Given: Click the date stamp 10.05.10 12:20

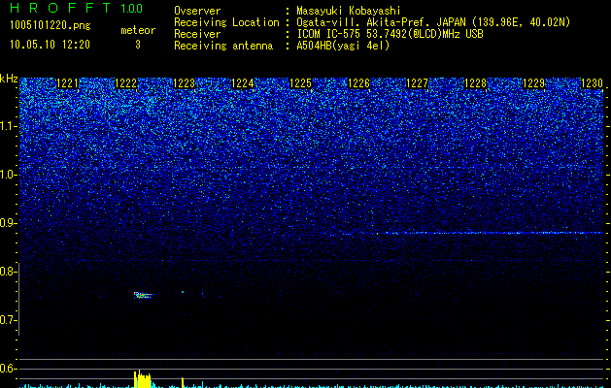Looking at the screenshot, I should [50, 45].
